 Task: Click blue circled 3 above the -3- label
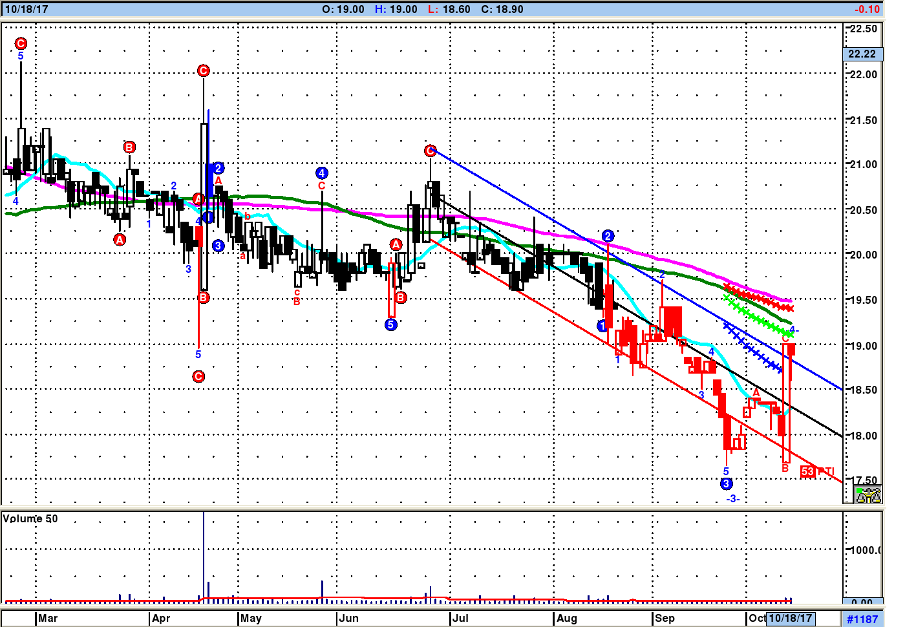point(726,484)
